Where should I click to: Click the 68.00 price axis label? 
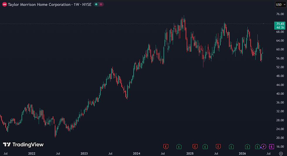pos(280,32)
